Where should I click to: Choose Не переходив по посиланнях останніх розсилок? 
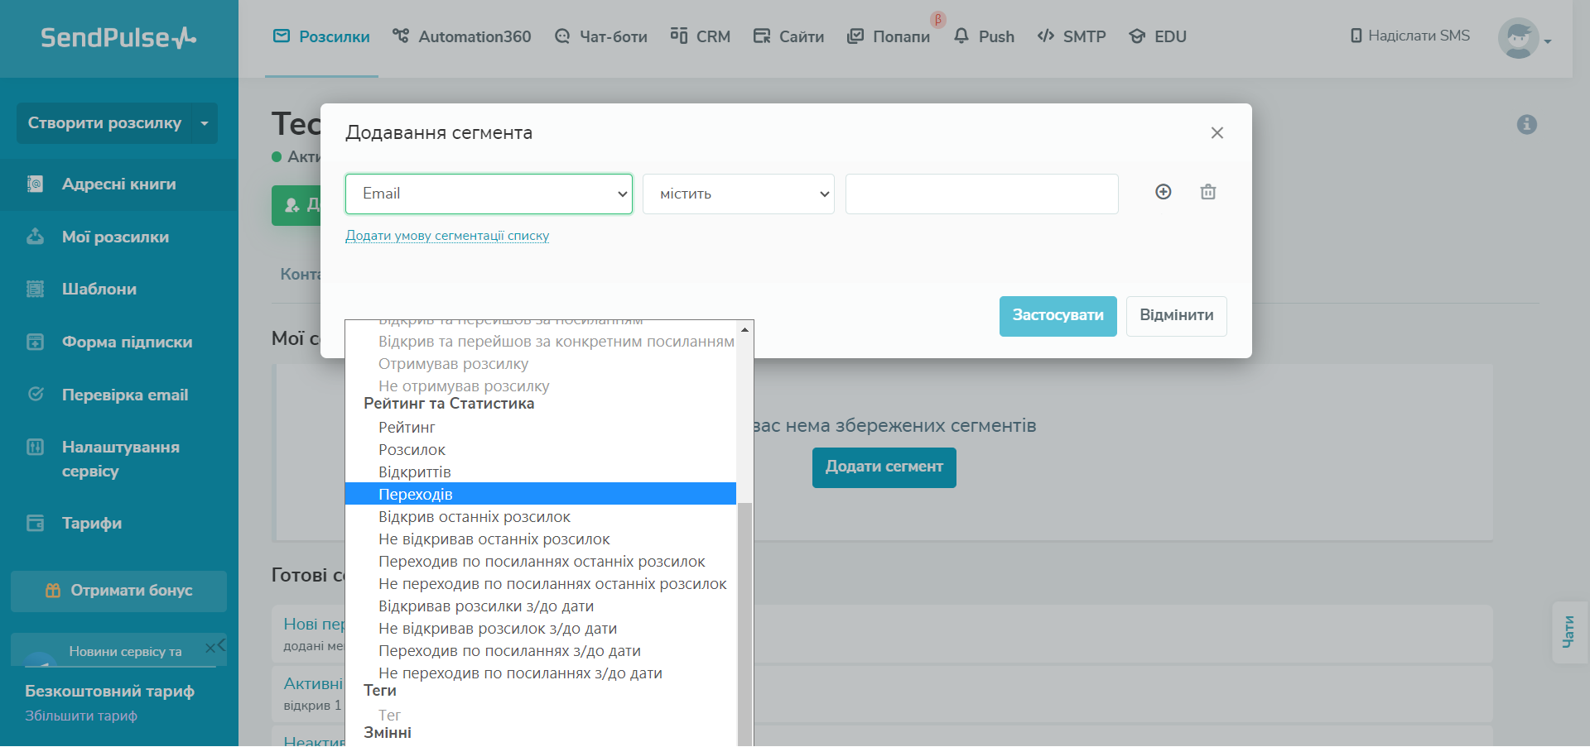pos(541,583)
